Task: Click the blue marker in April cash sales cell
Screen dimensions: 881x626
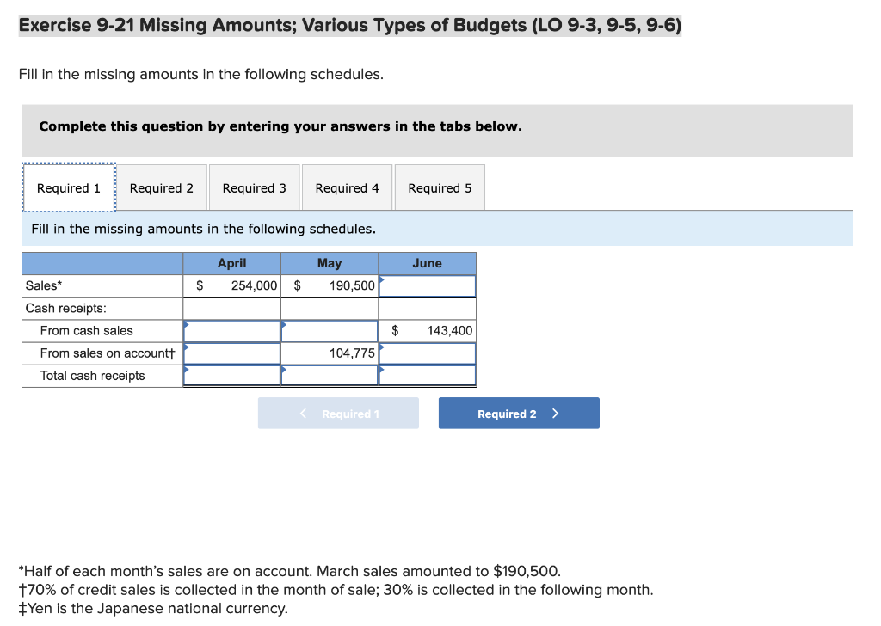Action: pos(184,324)
